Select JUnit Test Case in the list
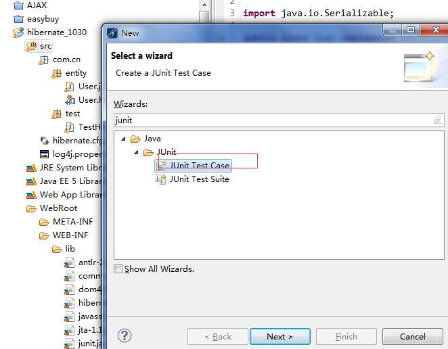 (x=193, y=165)
